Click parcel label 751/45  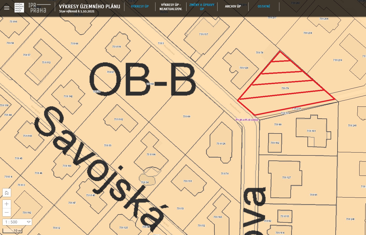[x=19, y=158]
